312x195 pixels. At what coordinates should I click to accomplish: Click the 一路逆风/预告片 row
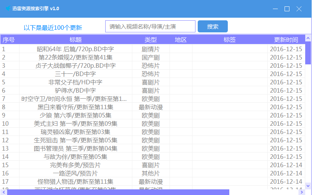[76, 173]
